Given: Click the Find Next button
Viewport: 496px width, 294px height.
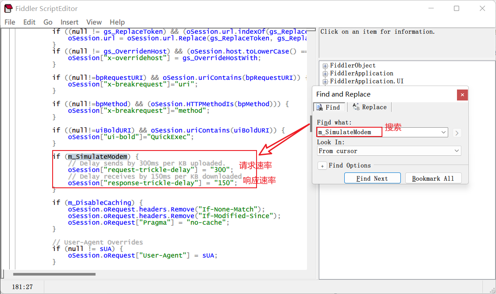Looking at the screenshot, I should tap(372, 178).
